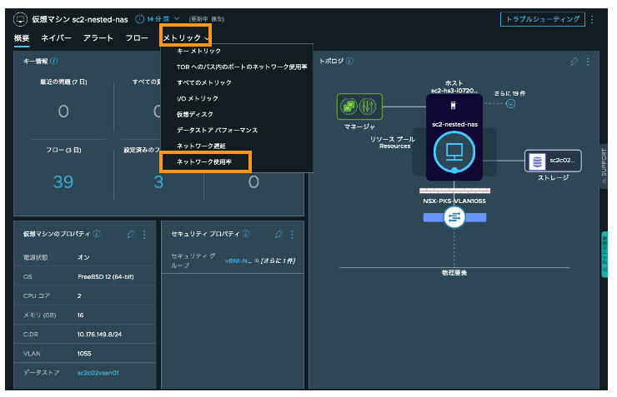Open the vRNI-N... security group link

pos(238,261)
